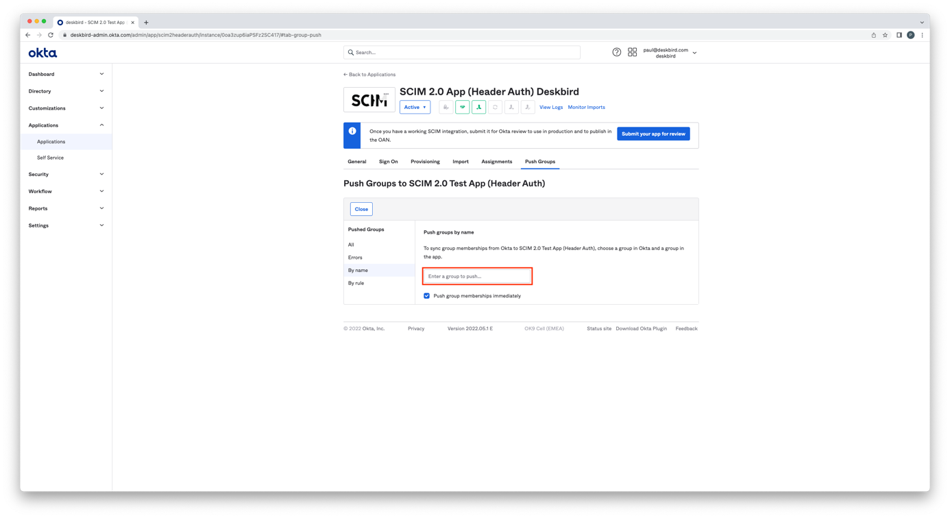
Task: Open the Active status dropdown
Action: [x=415, y=107]
